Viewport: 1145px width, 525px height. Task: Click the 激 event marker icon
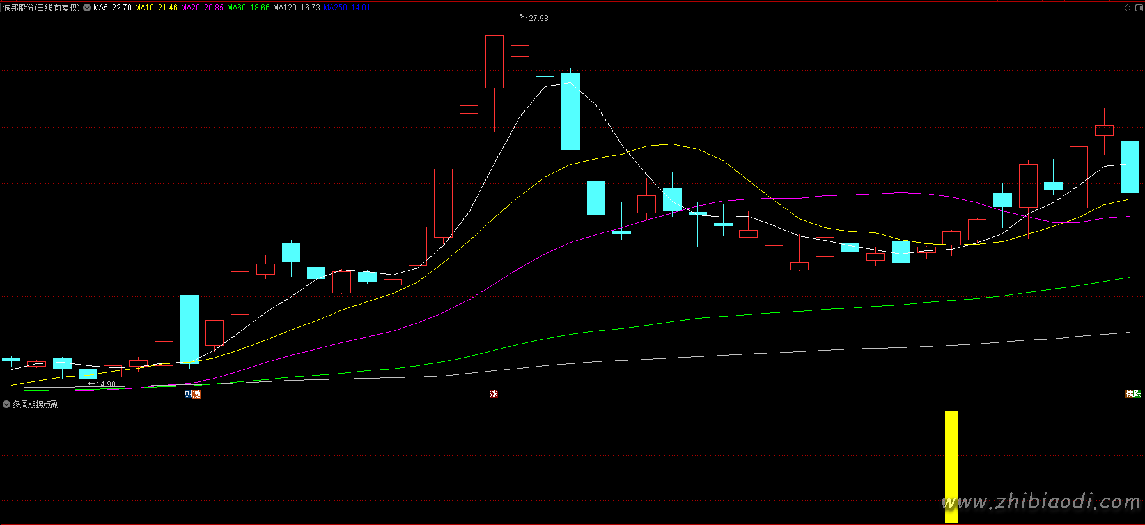pos(197,394)
